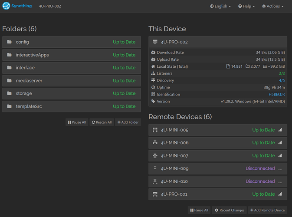Click signal strength icon for 4U-PRO-001

point(280,194)
